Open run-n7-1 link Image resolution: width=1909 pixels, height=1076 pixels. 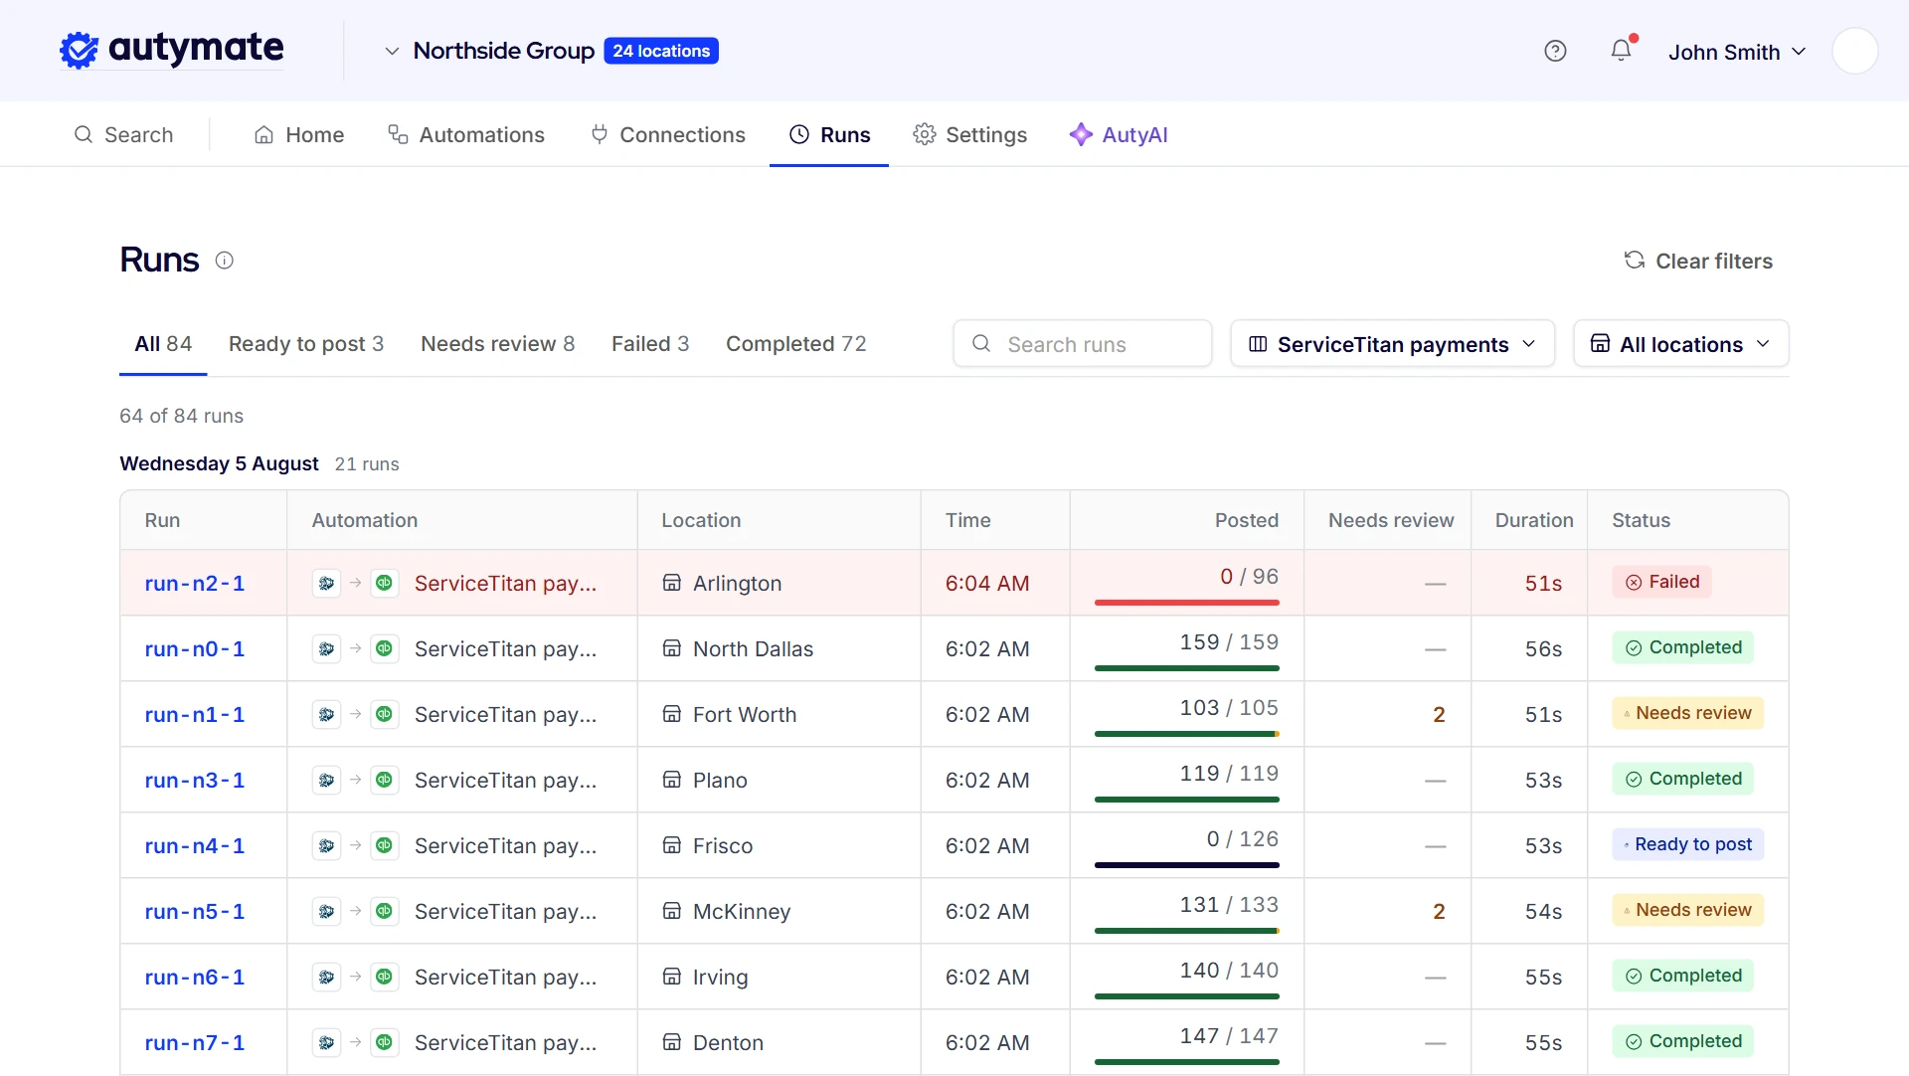[195, 1042]
